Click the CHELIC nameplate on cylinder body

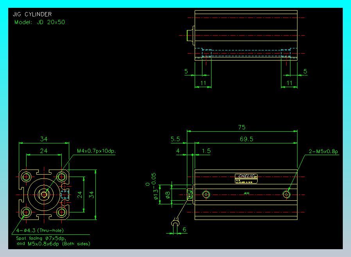(x=247, y=177)
